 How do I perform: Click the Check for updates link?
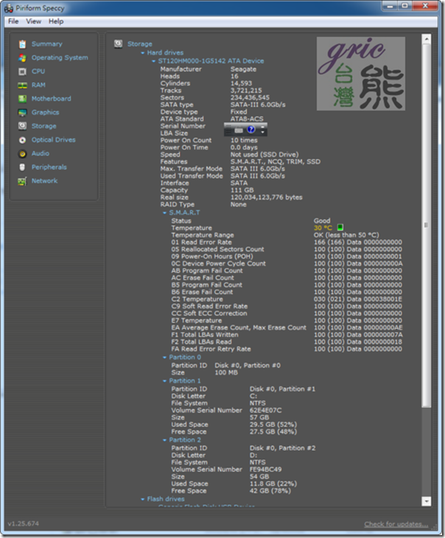pyautogui.click(x=396, y=524)
